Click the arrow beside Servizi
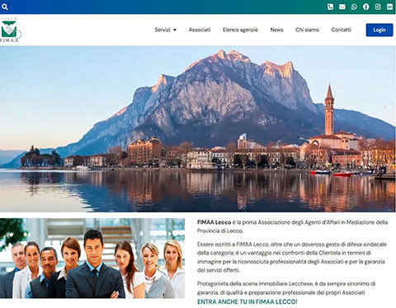 pos(175,30)
